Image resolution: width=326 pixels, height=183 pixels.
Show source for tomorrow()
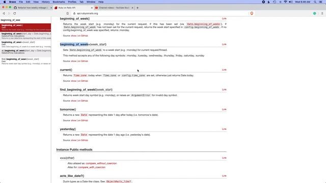73,120
